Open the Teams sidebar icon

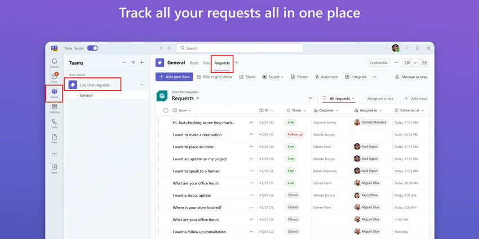click(x=54, y=93)
